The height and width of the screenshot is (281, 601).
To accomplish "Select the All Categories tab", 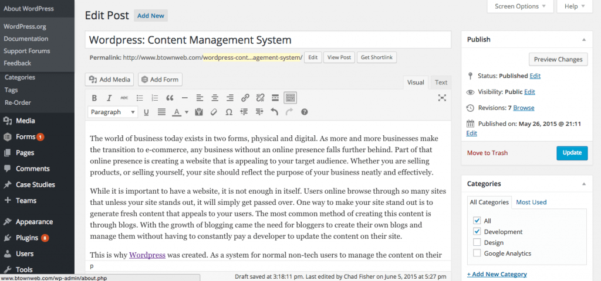I will pyautogui.click(x=489, y=202).
